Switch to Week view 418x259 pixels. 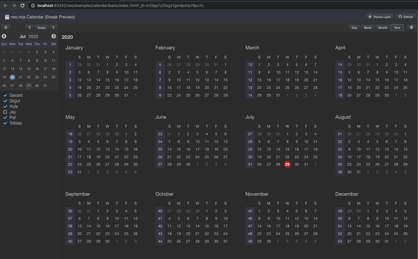pyautogui.click(x=367, y=27)
